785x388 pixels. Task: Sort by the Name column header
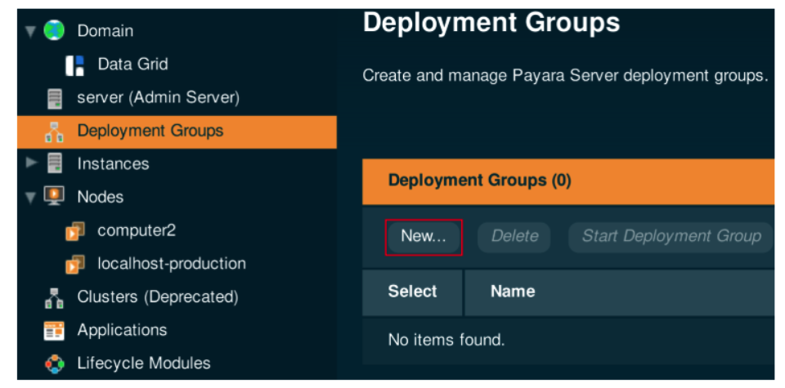click(513, 292)
